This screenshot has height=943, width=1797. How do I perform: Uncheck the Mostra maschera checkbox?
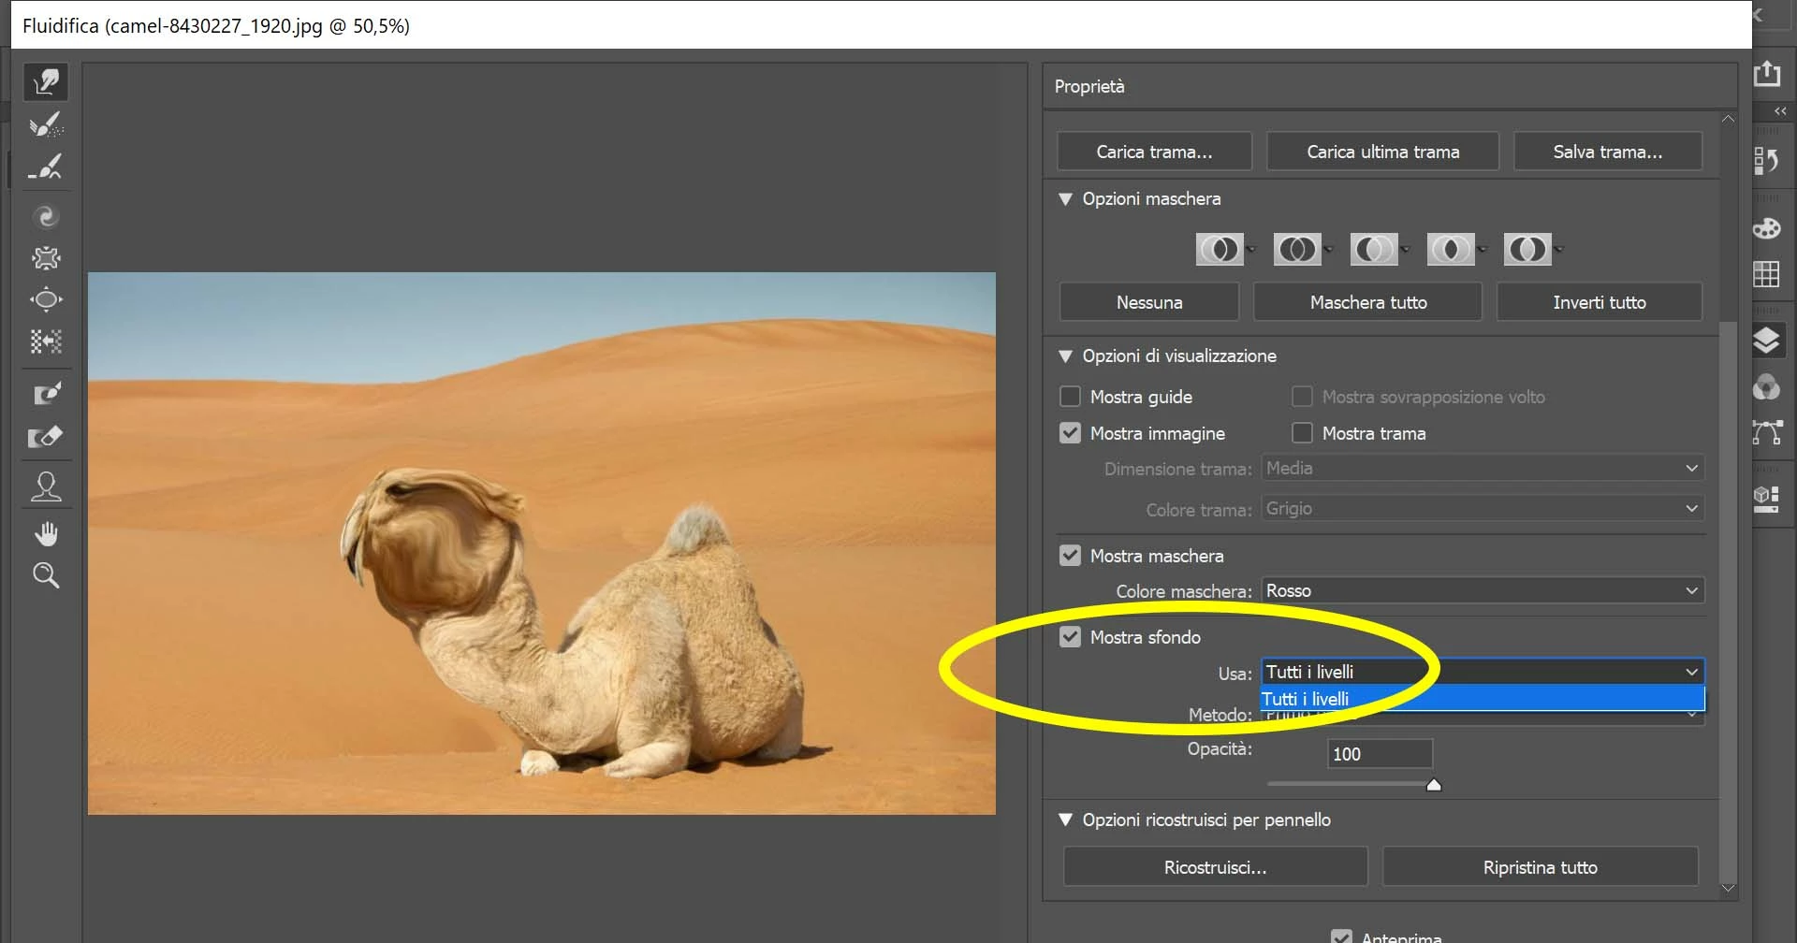coord(1070,556)
